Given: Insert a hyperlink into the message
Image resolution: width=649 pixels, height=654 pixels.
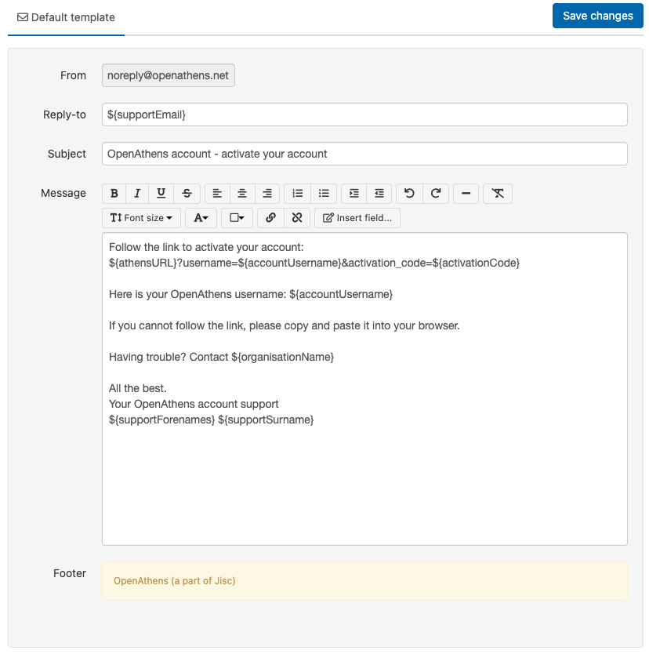Looking at the screenshot, I should pyautogui.click(x=270, y=218).
